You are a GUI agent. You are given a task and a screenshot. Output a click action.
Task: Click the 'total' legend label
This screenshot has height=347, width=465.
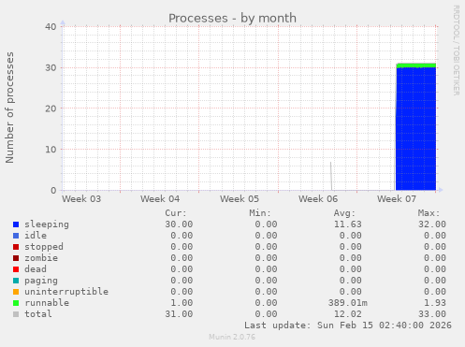(38, 314)
